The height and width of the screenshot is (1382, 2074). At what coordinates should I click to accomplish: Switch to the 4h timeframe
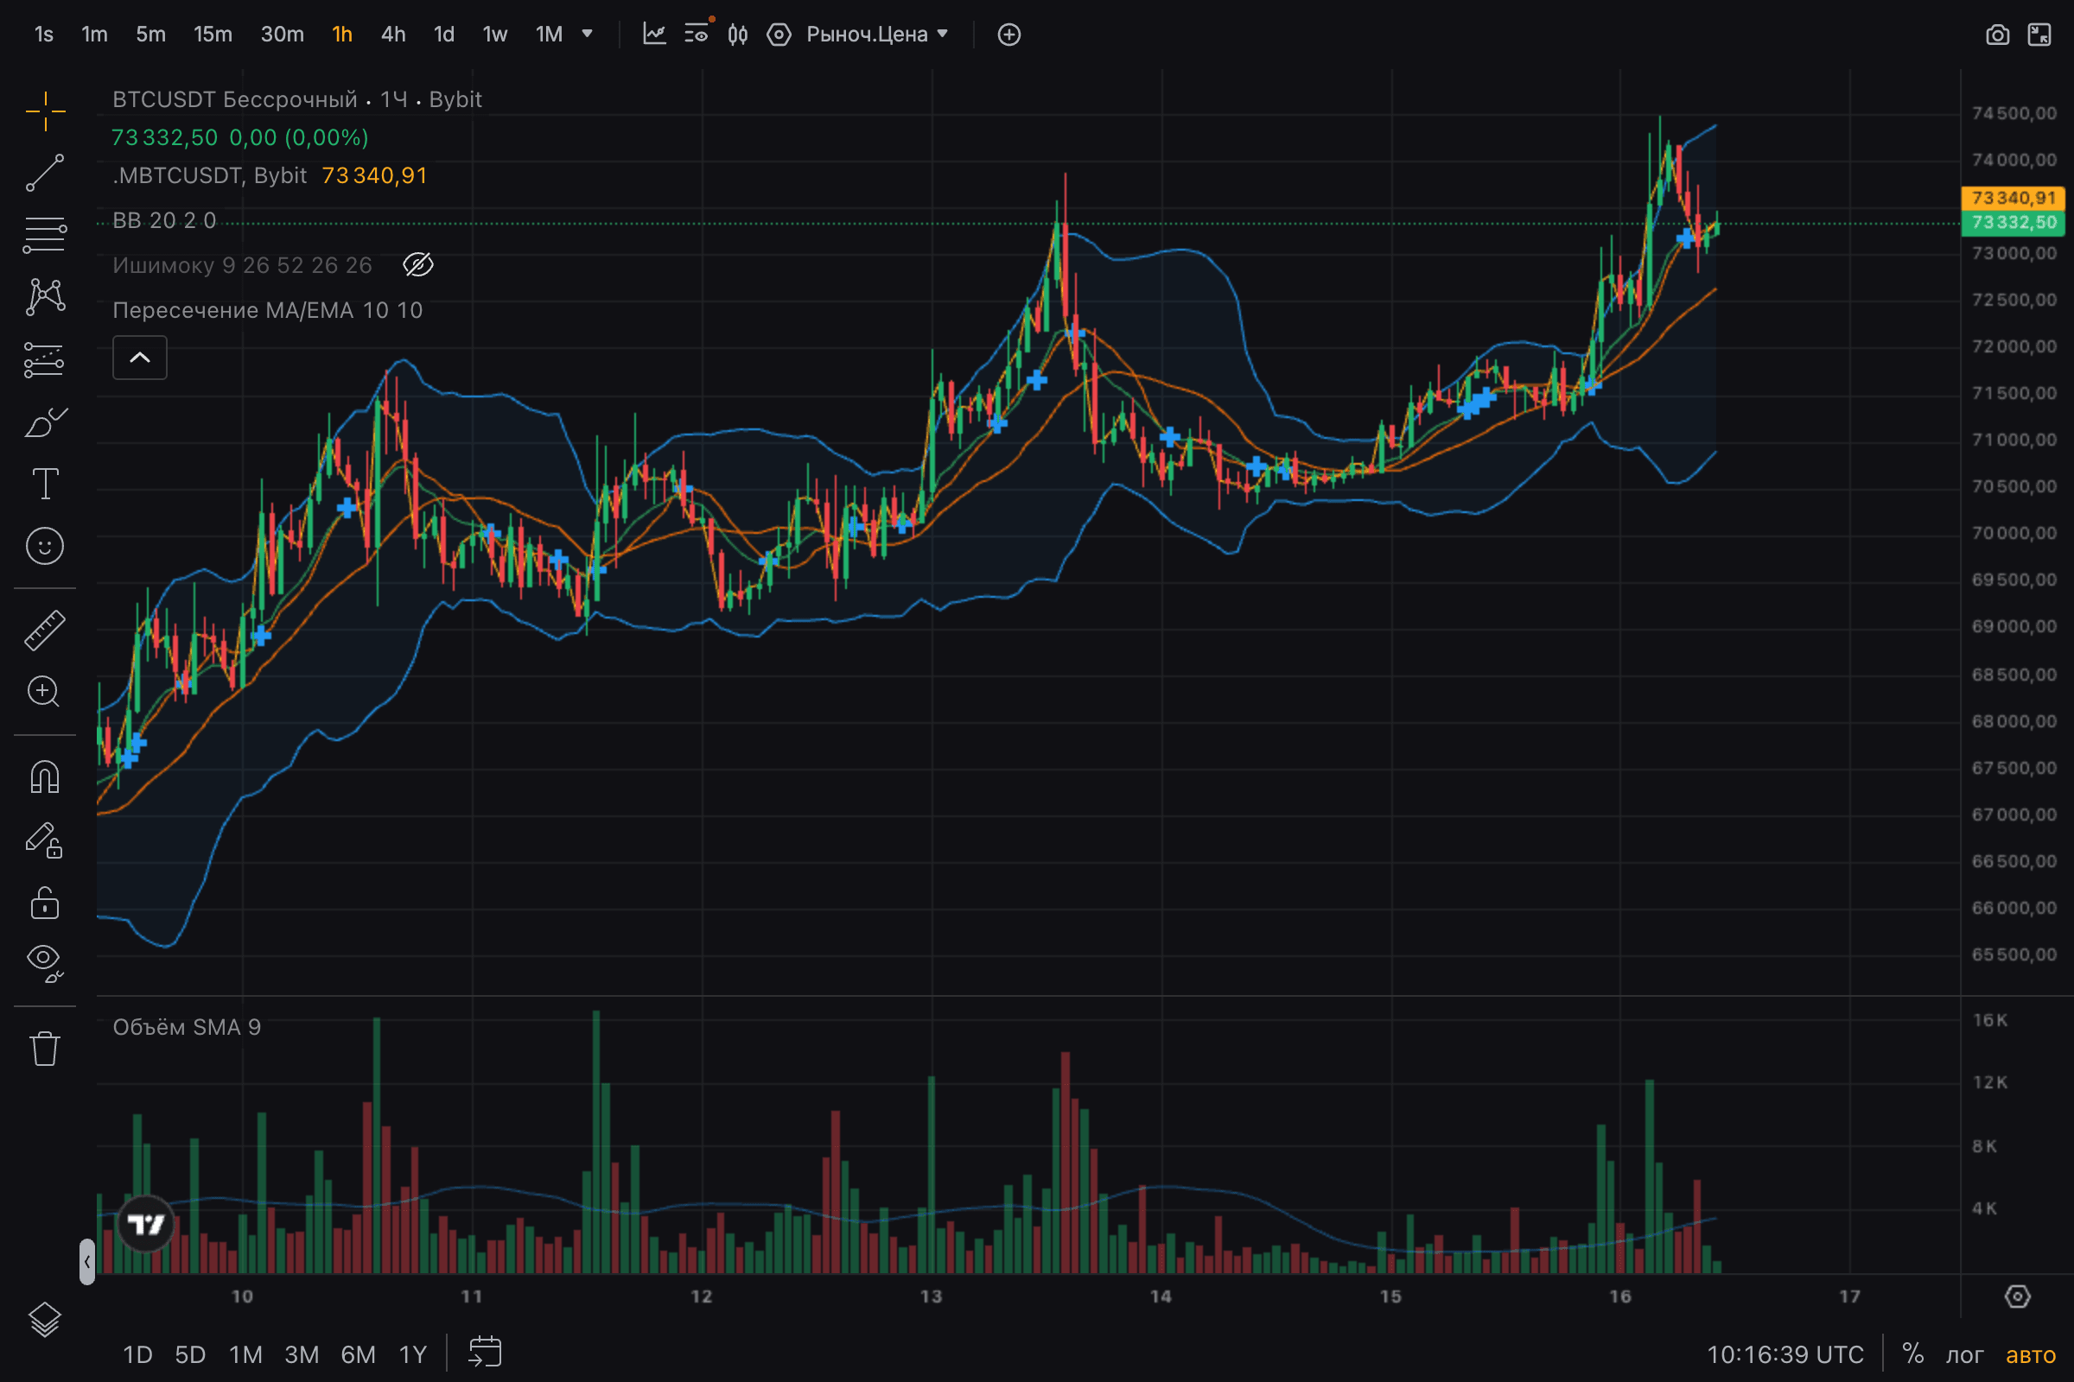point(392,35)
